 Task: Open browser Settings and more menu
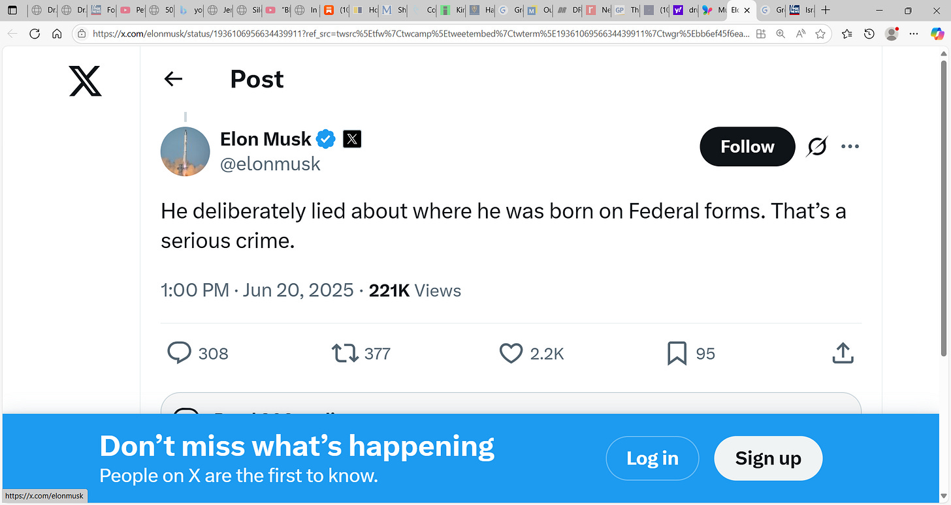914,34
